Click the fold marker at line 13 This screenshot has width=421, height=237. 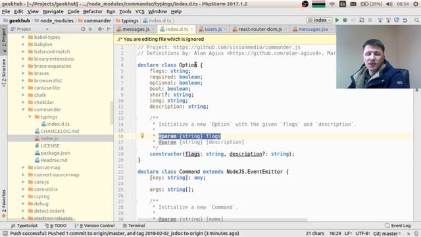pyautogui.click(x=136, y=118)
